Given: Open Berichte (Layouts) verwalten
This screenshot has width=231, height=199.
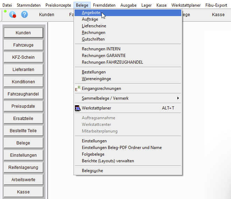Looking at the screenshot, I should tap(128, 161).
